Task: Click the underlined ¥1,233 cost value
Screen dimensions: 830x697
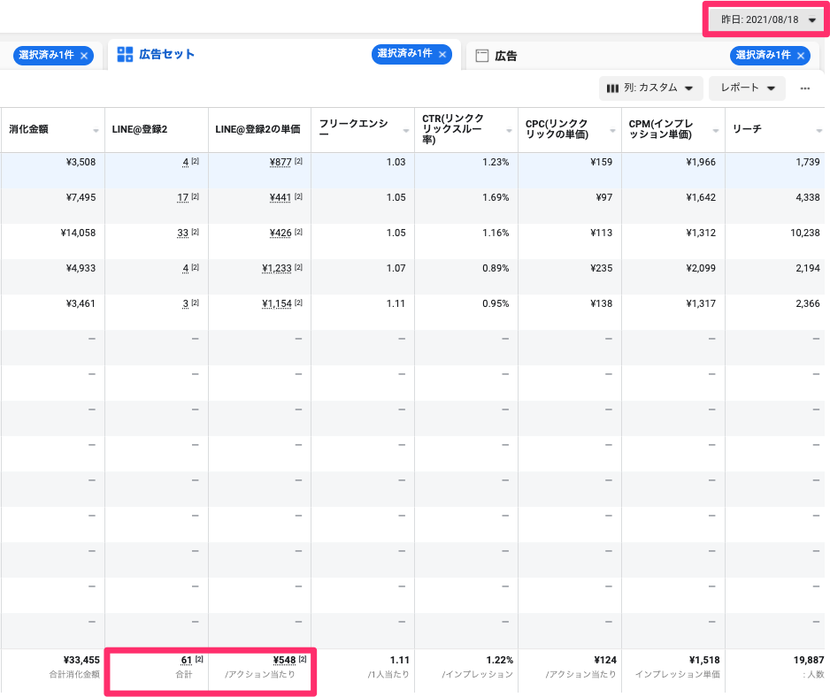Action: point(277,268)
